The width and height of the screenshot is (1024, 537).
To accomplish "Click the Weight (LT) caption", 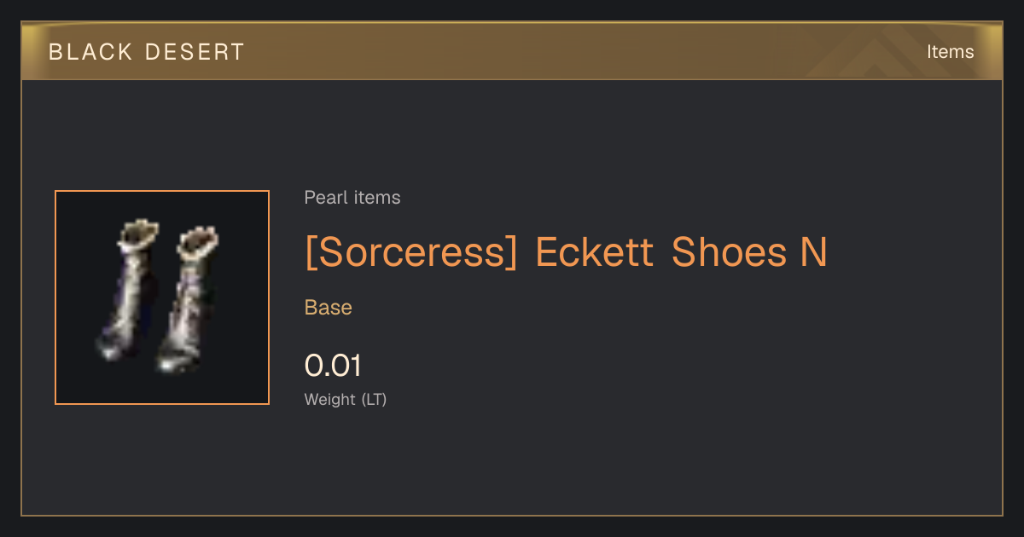I will pos(346,399).
